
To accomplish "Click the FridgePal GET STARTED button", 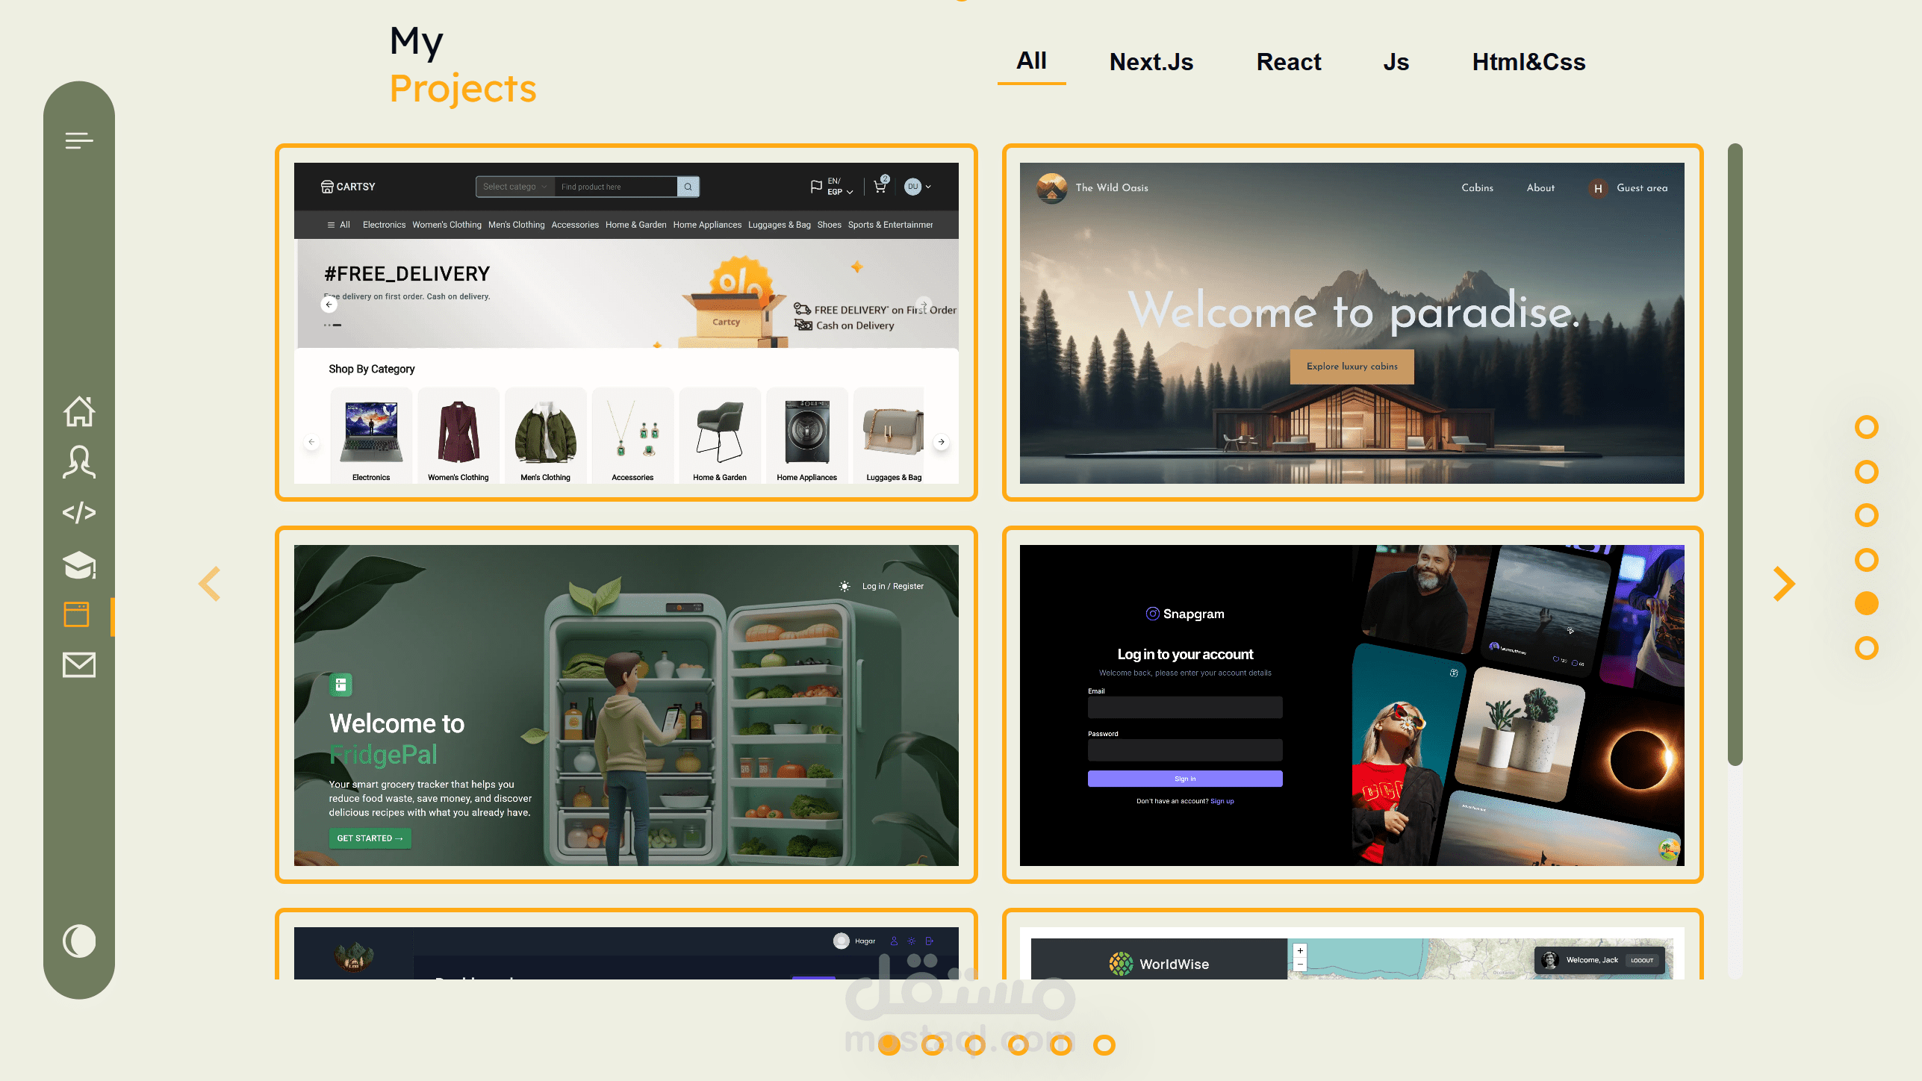I will [x=370, y=838].
